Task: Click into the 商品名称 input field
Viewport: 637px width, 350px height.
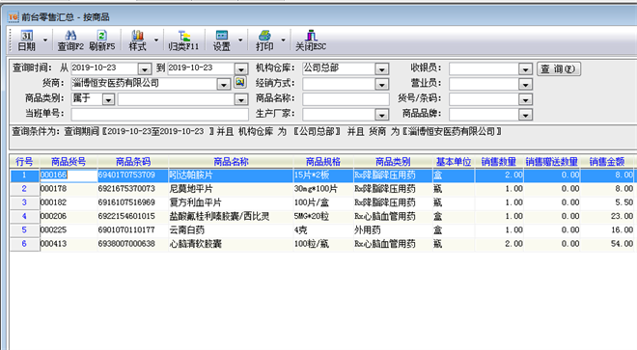Action: (x=346, y=99)
